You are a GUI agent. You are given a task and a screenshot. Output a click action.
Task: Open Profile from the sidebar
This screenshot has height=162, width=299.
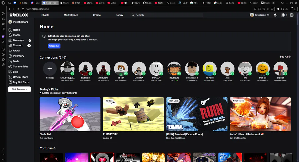(15, 35)
